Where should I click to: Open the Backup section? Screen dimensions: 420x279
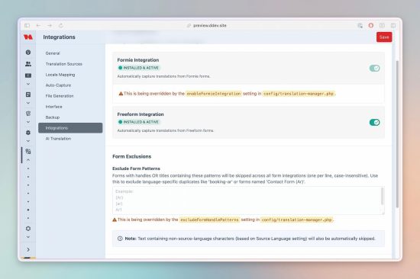coord(70,117)
